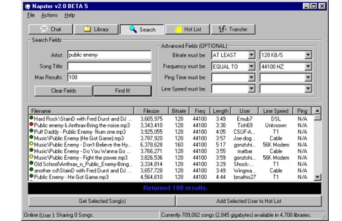The image size is (342, 221).
Task: Open the Hot List tab
Action: tap(188, 29)
